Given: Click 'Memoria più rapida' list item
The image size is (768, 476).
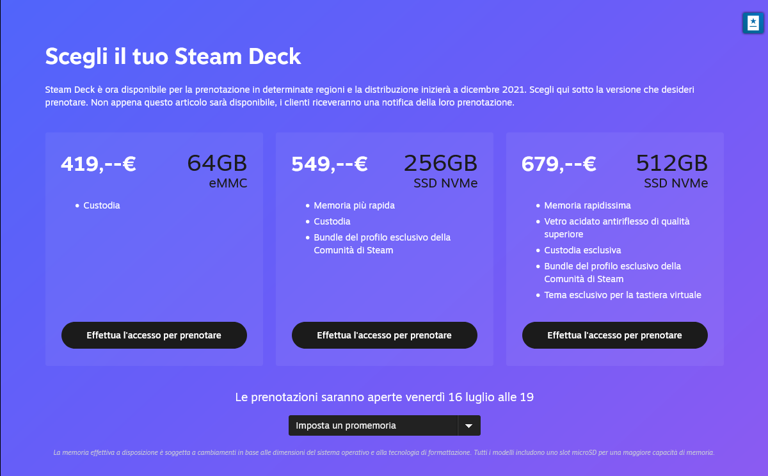Looking at the screenshot, I should coord(354,205).
